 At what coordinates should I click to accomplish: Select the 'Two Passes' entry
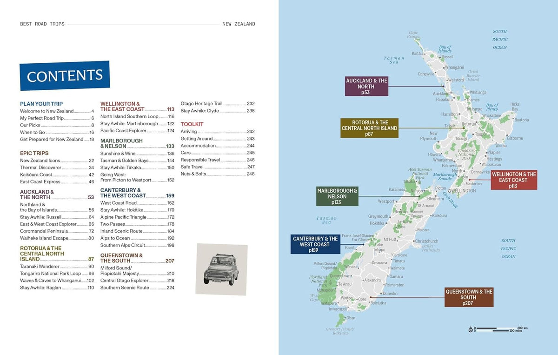(x=138, y=224)
